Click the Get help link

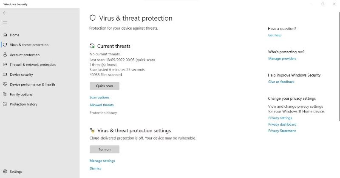(275, 35)
